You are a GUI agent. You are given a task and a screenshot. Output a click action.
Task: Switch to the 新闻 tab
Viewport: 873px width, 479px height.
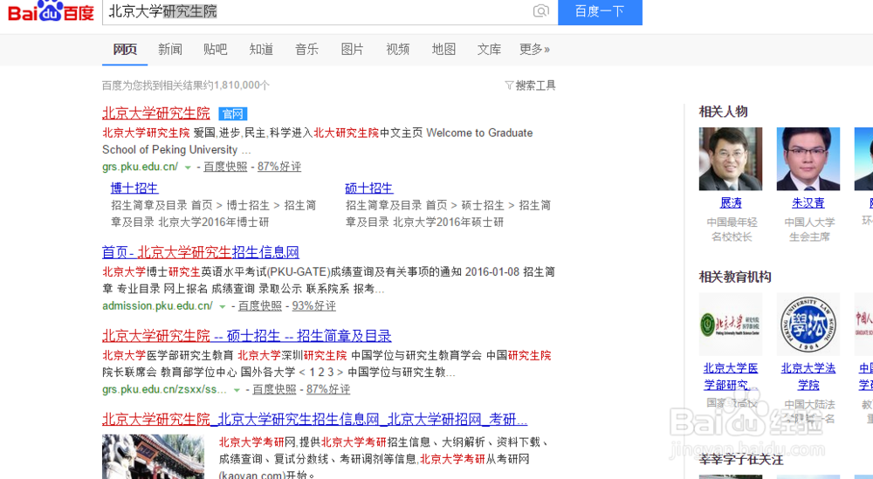[x=170, y=50]
